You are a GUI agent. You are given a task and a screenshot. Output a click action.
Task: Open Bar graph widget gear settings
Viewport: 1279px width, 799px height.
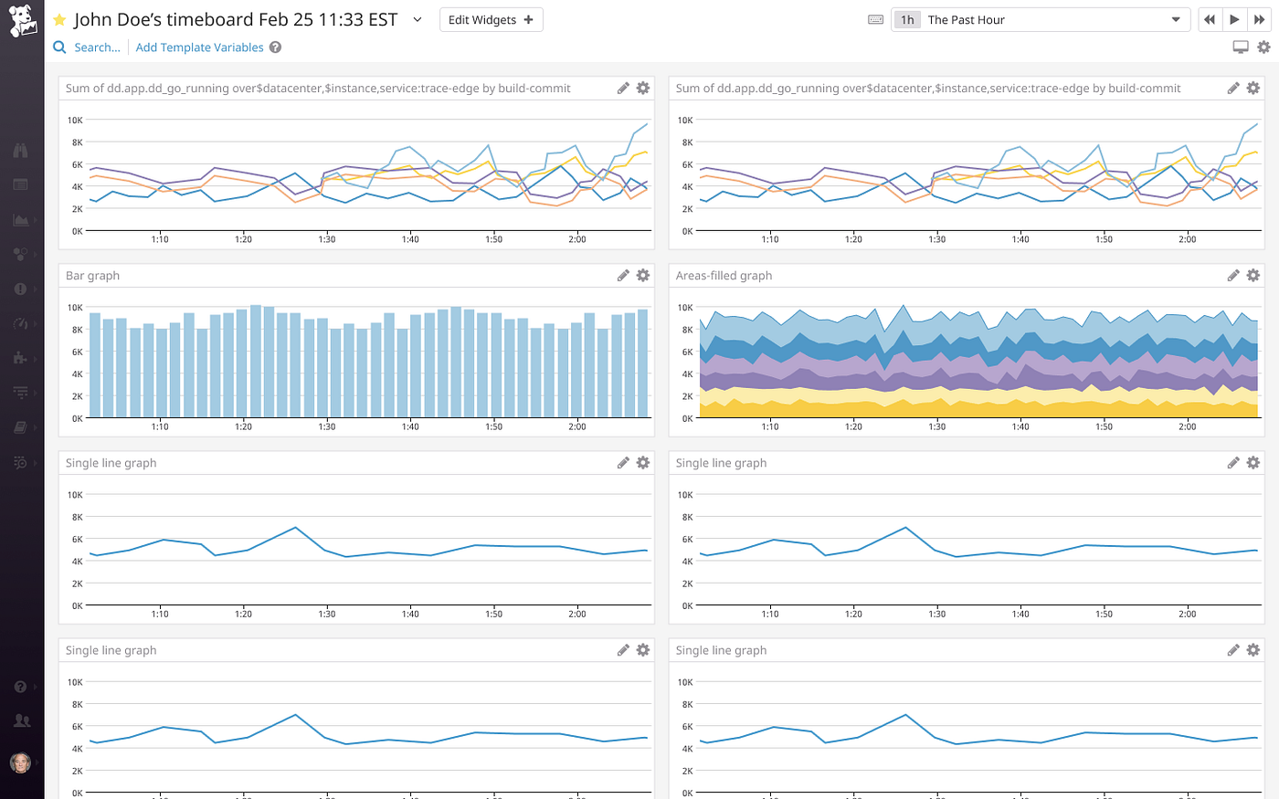pyautogui.click(x=643, y=275)
